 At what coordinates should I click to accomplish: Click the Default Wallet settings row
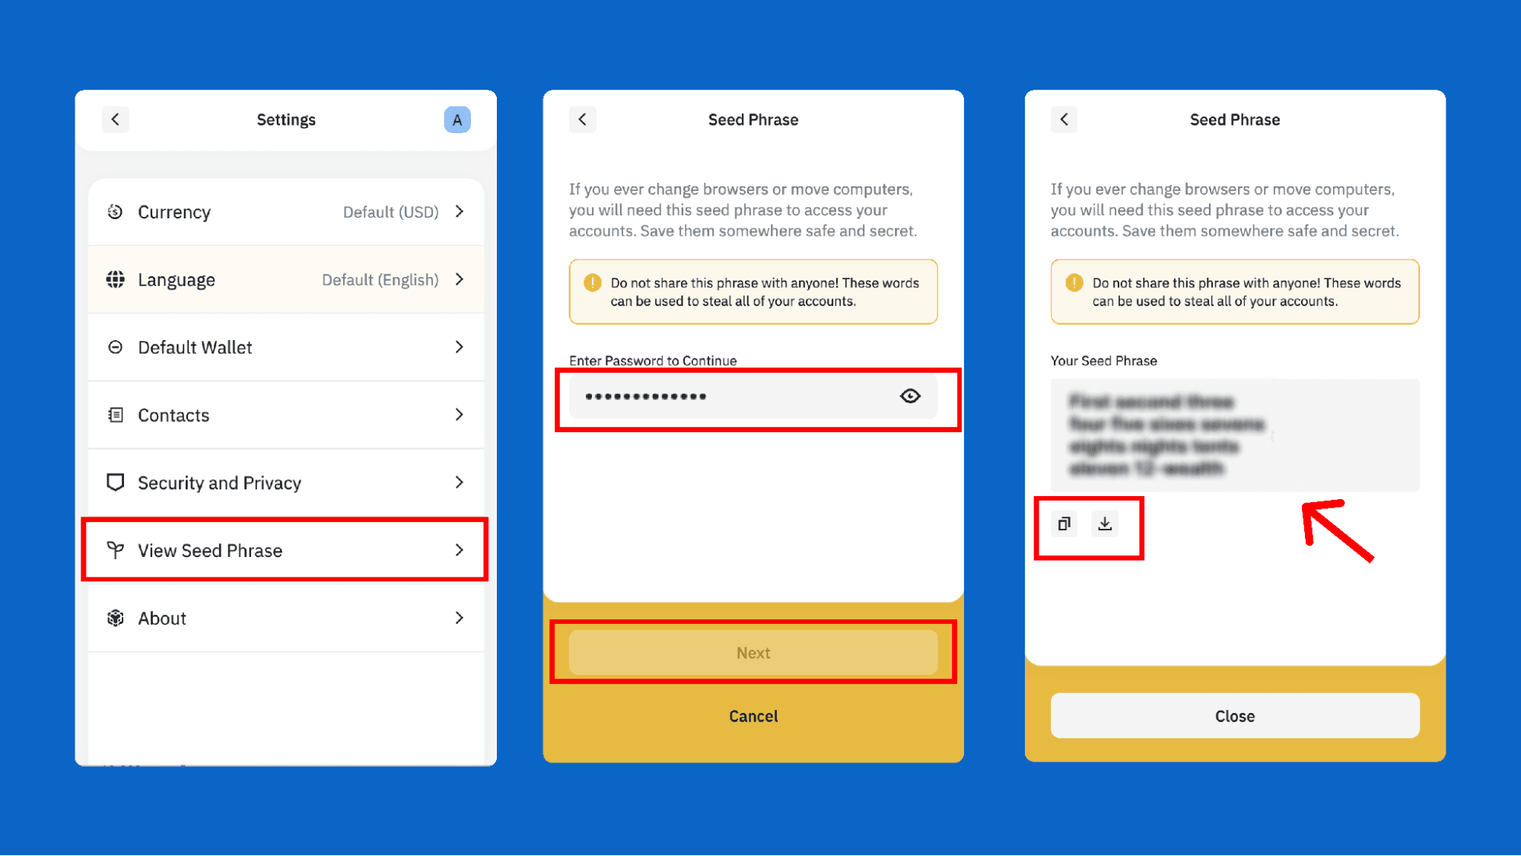coord(288,347)
